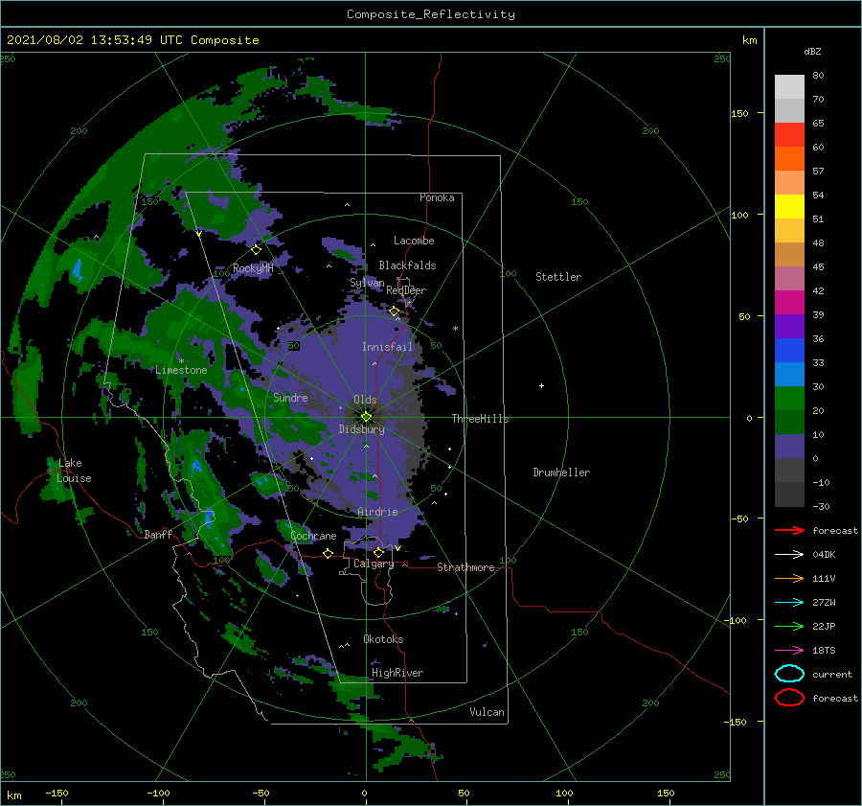Click the Ponoka city label
862x806 pixels.
coord(437,197)
